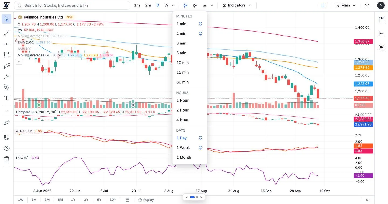Switch to the W quick timeframe
Image resolution: width=388 pixels, height=204 pixels.
pos(167,5)
